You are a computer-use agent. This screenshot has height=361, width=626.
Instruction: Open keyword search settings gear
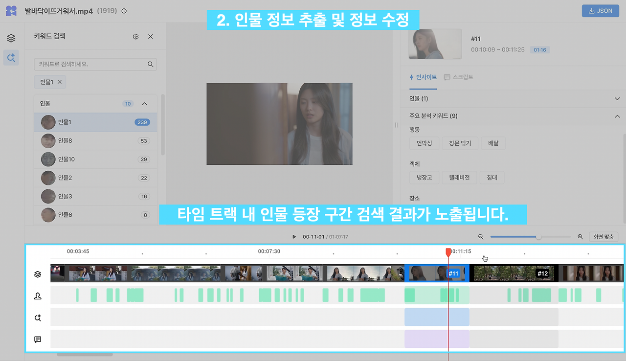click(x=135, y=36)
